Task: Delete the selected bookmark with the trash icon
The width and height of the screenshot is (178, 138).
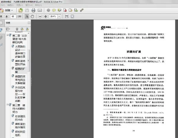Action: (x=17, y=29)
